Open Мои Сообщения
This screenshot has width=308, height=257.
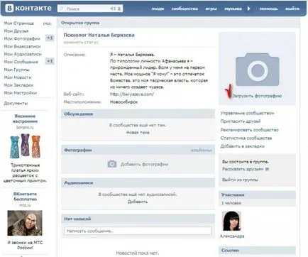pyautogui.click(x=21, y=62)
